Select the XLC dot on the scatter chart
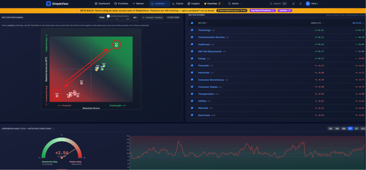 coord(104,66)
